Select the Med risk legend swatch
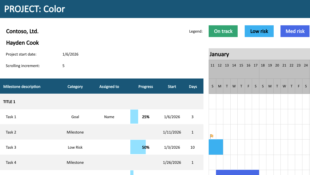 point(295,31)
